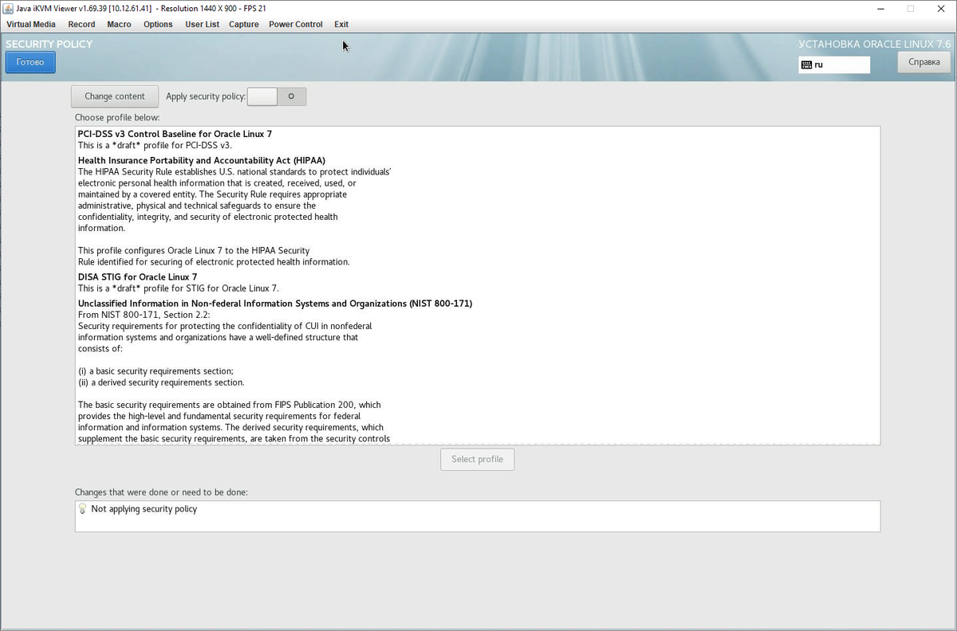Click the Select profile button

(x=477, y=459)
